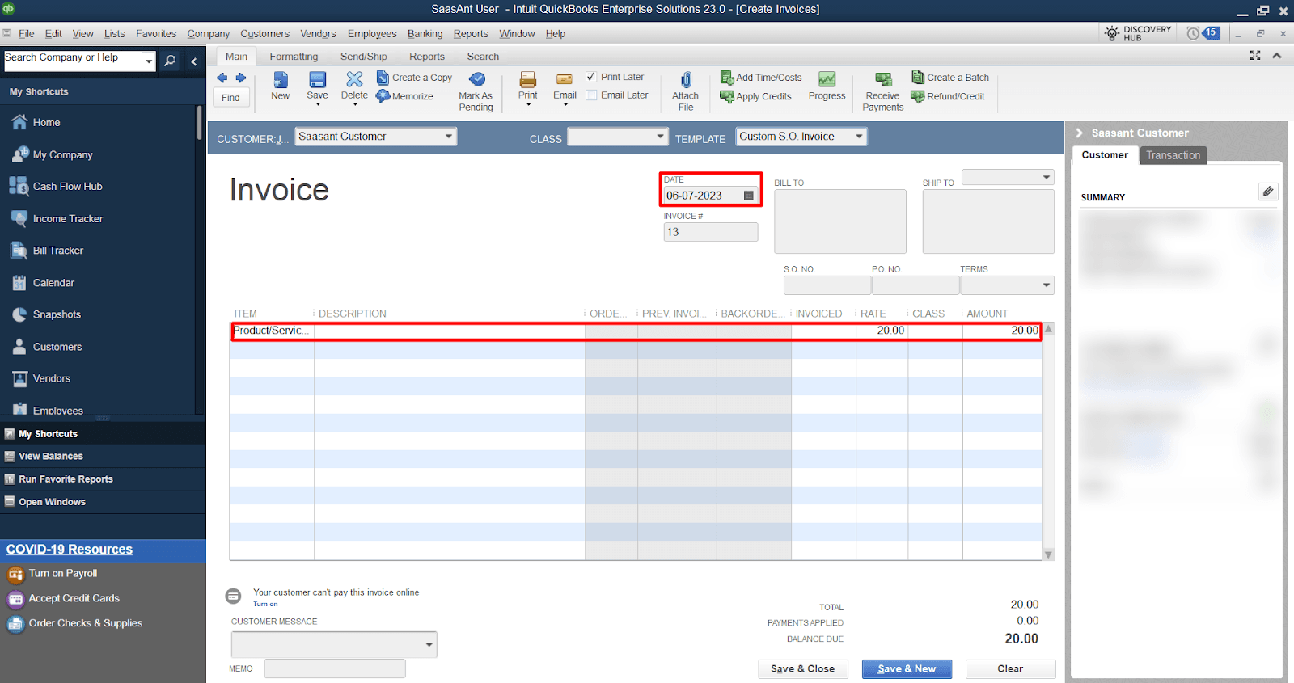
Task: Collapse the left sidebar arrow
Action: pos(194,61)
